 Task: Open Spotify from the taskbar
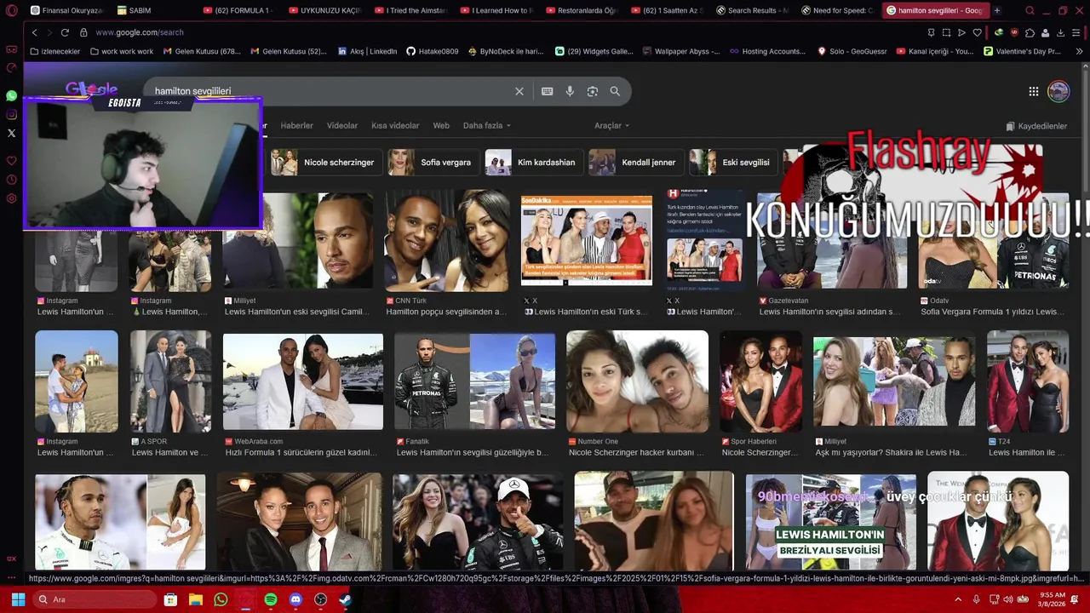[271, 599]
